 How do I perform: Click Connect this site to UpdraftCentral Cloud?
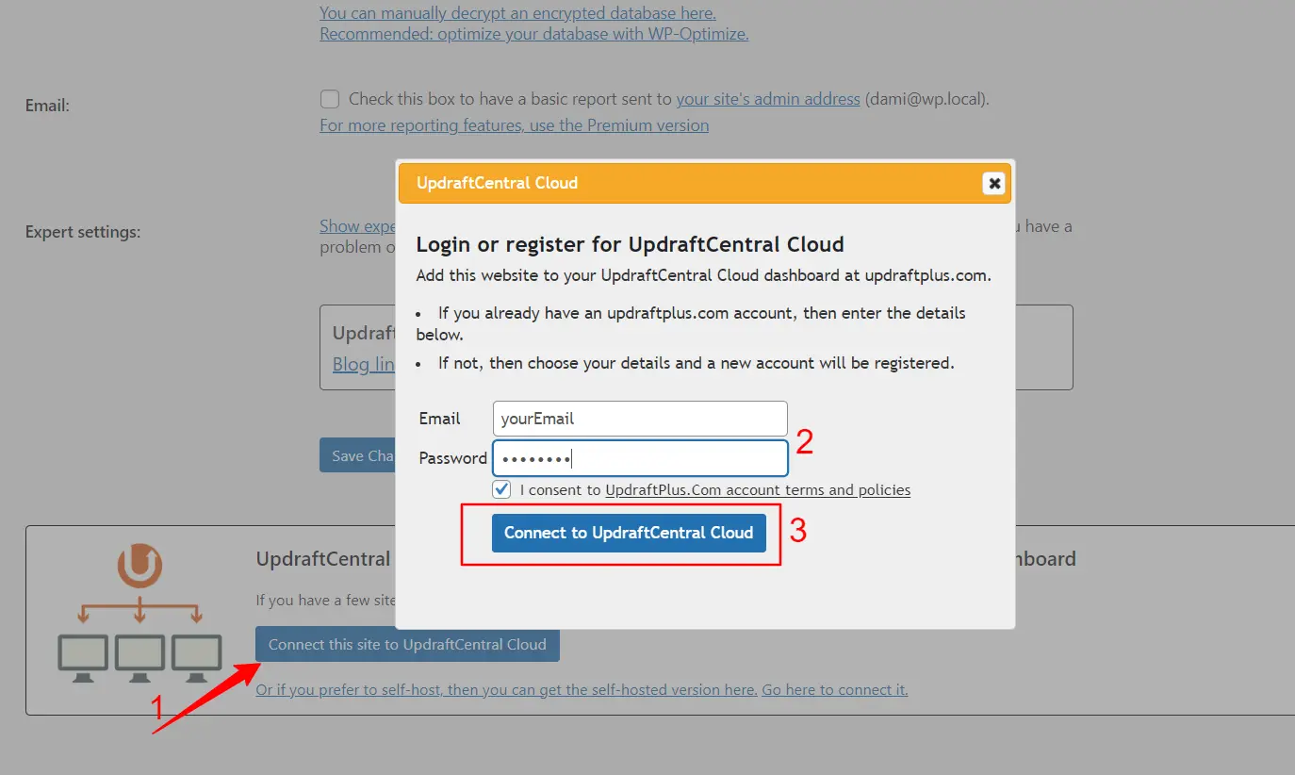pyautogui.click(x=407, y=645)
